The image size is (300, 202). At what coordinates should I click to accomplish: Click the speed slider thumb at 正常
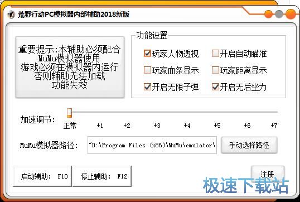69,113
